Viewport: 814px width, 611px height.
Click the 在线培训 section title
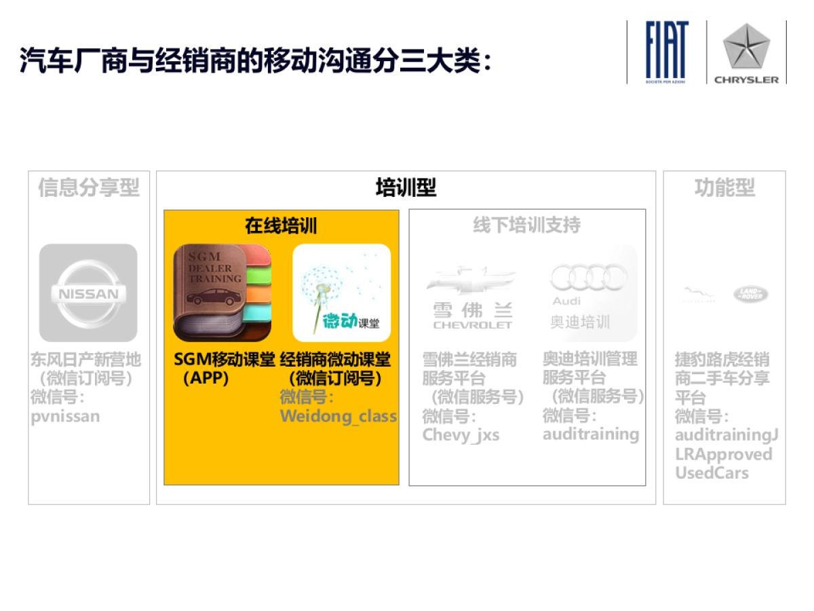281,225
